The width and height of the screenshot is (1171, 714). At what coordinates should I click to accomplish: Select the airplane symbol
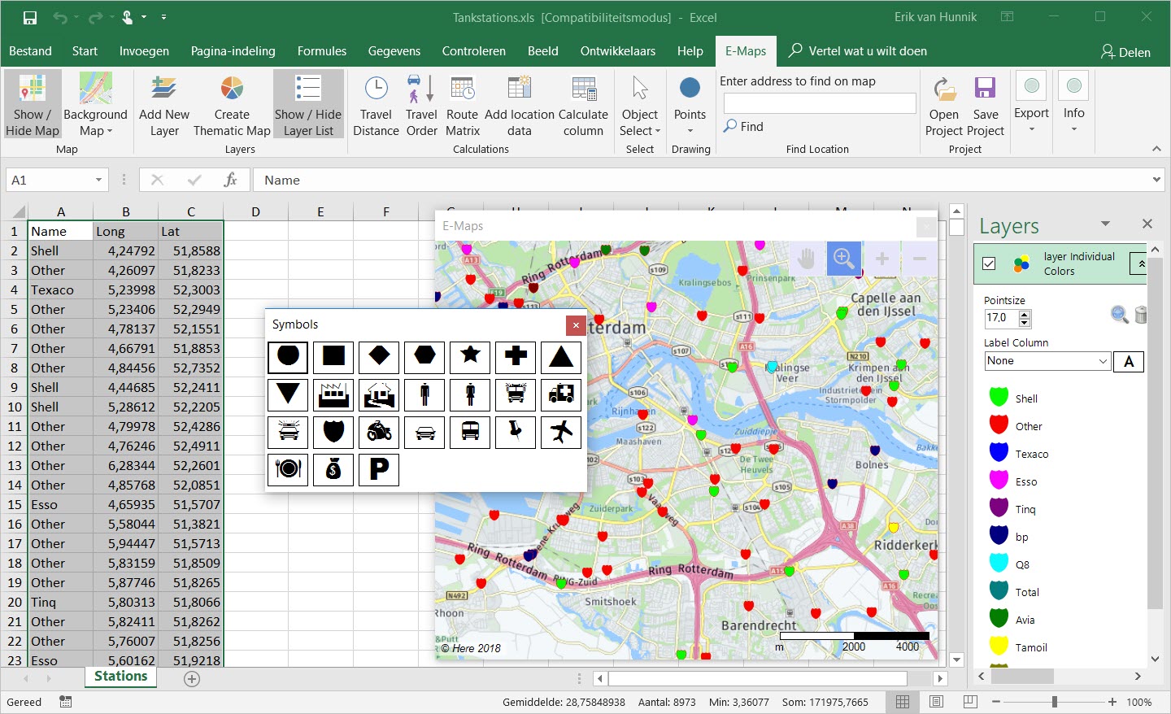[x=561, y=432]
